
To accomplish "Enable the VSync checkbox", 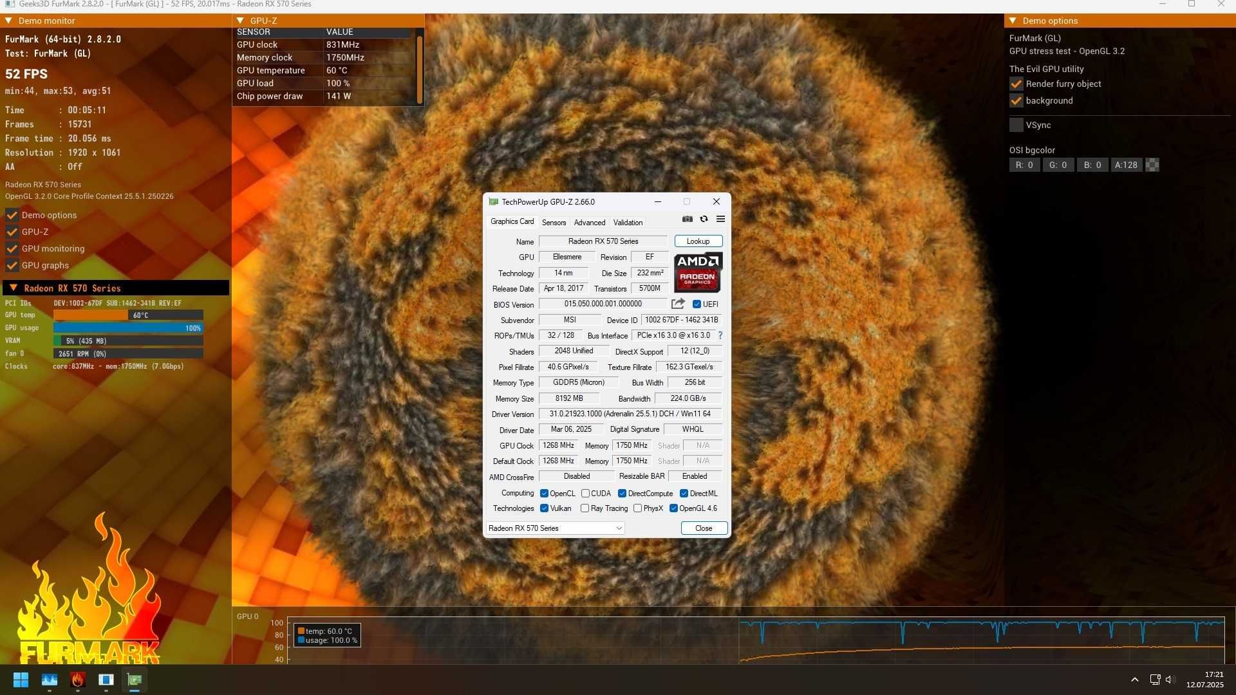I will click(x=1016, y=125).
